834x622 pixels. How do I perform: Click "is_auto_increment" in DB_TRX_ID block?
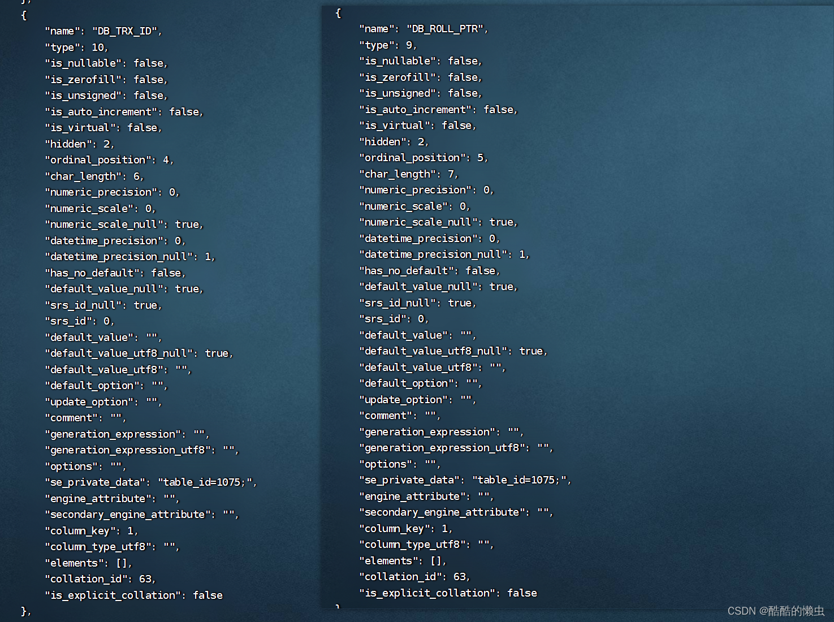pos(124,112)
